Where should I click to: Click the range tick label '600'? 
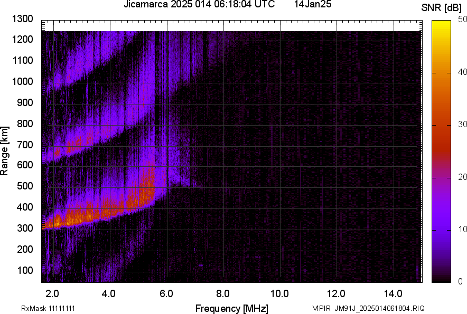click(25, 165)
